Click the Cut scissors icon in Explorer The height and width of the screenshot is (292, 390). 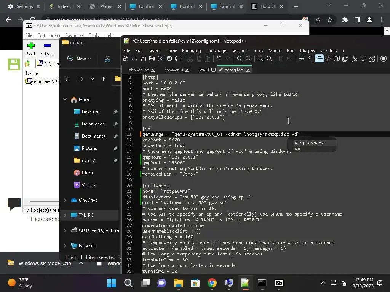(x=107, y=59)
